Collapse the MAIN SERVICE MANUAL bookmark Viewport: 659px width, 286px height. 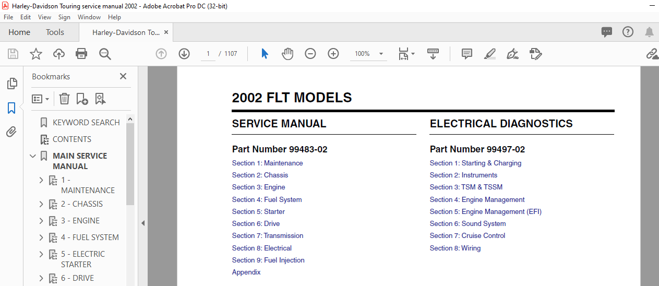point(33,156)
